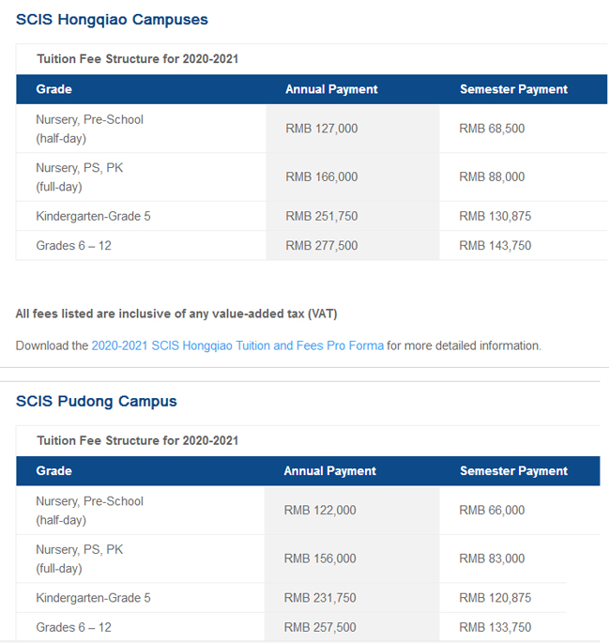Select the RMB 251,750 cell
Screen dimensions: 610x643
click(x=321, y=216)
